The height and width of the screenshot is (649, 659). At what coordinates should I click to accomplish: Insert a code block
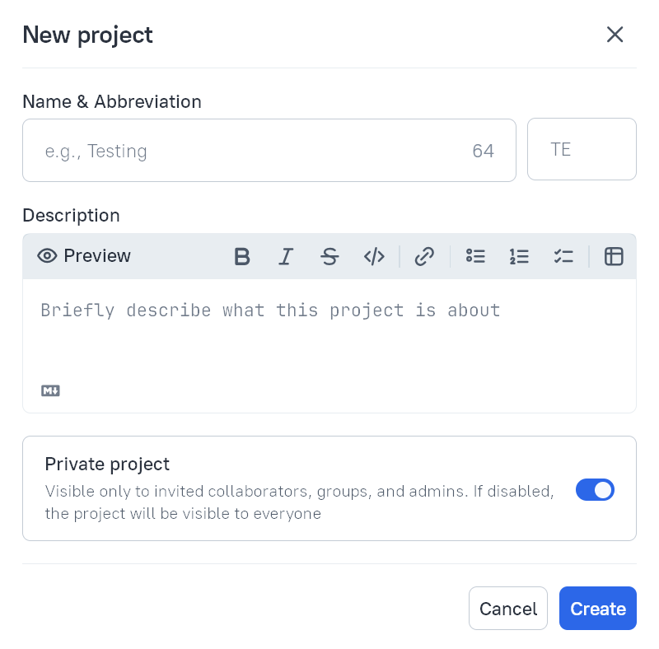click(x=374, y=256)
